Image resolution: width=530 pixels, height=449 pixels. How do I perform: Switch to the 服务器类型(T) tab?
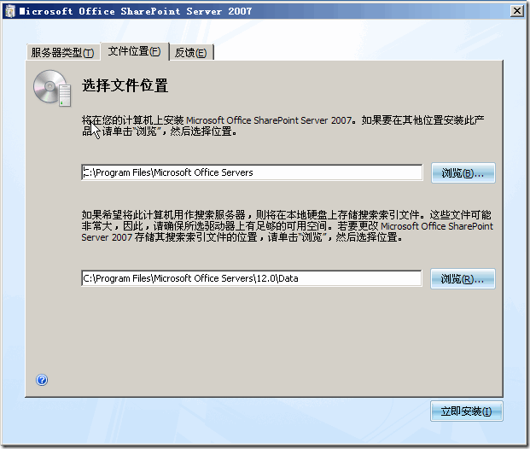point(63,52)
